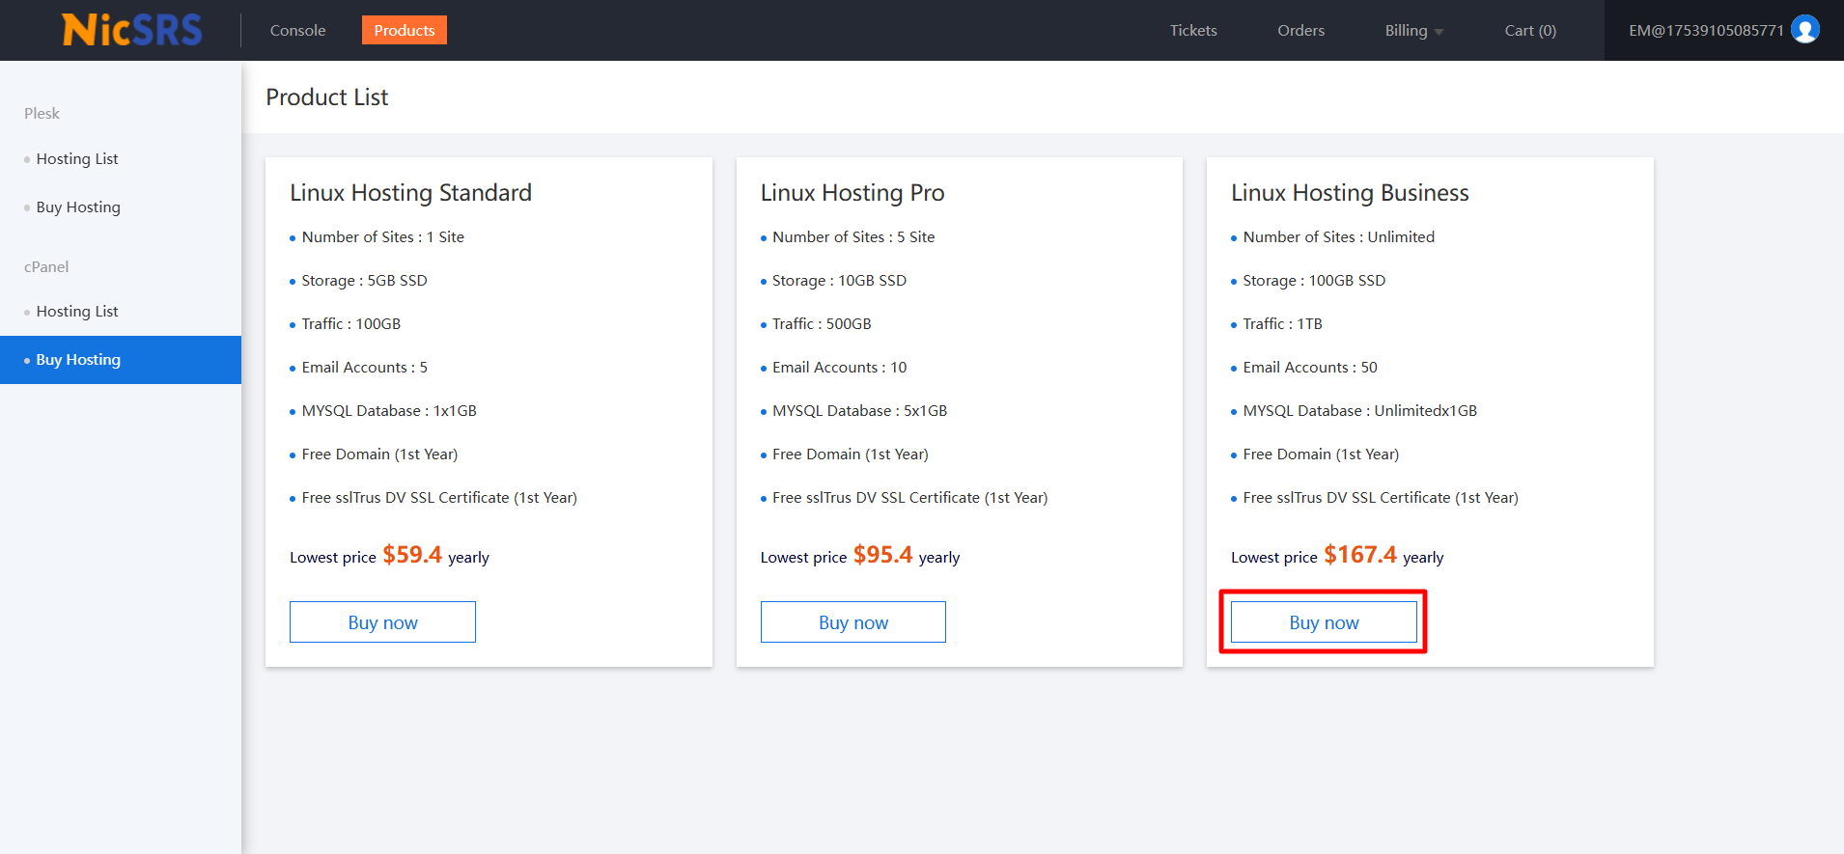Click 'Storage : 10GB SSD'
The image size is (1844, 854).
pos(840,281)
